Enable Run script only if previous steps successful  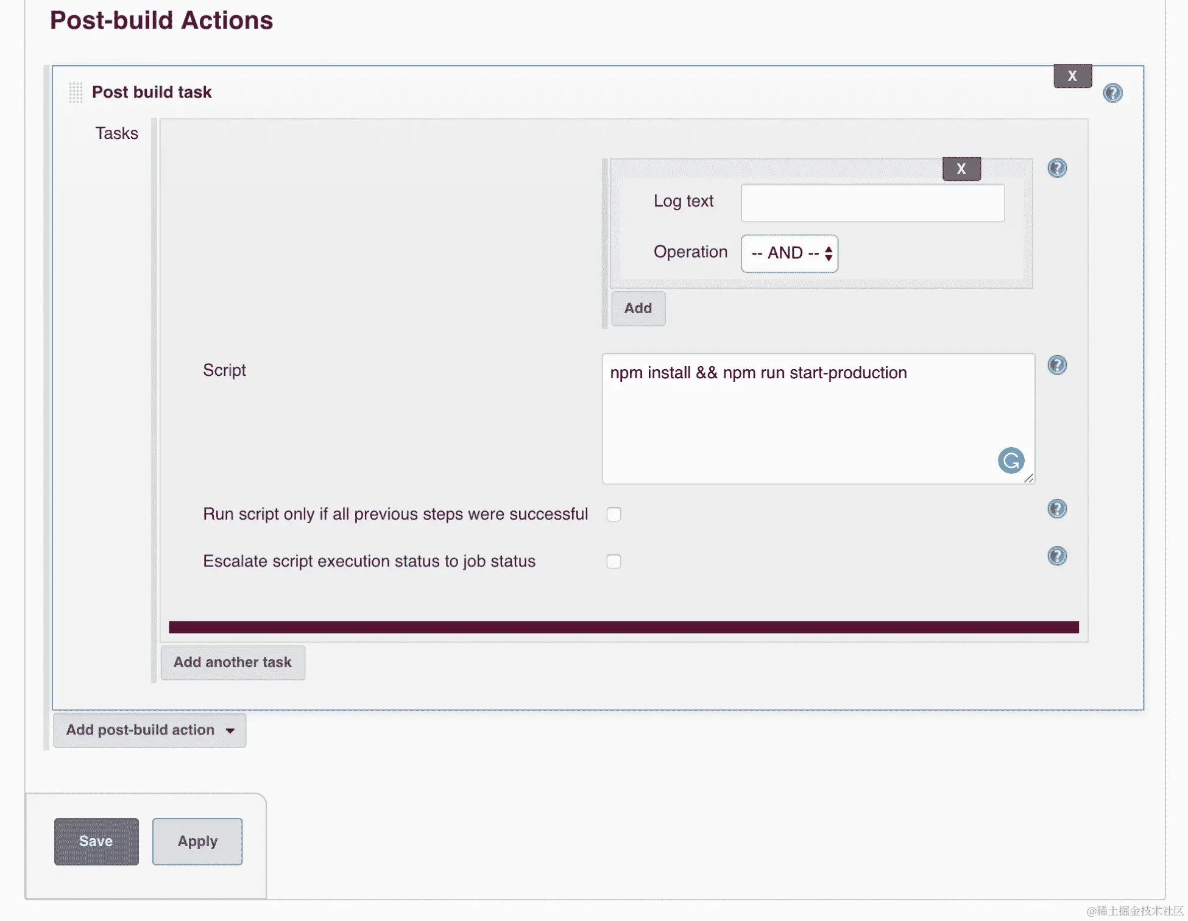613,514
